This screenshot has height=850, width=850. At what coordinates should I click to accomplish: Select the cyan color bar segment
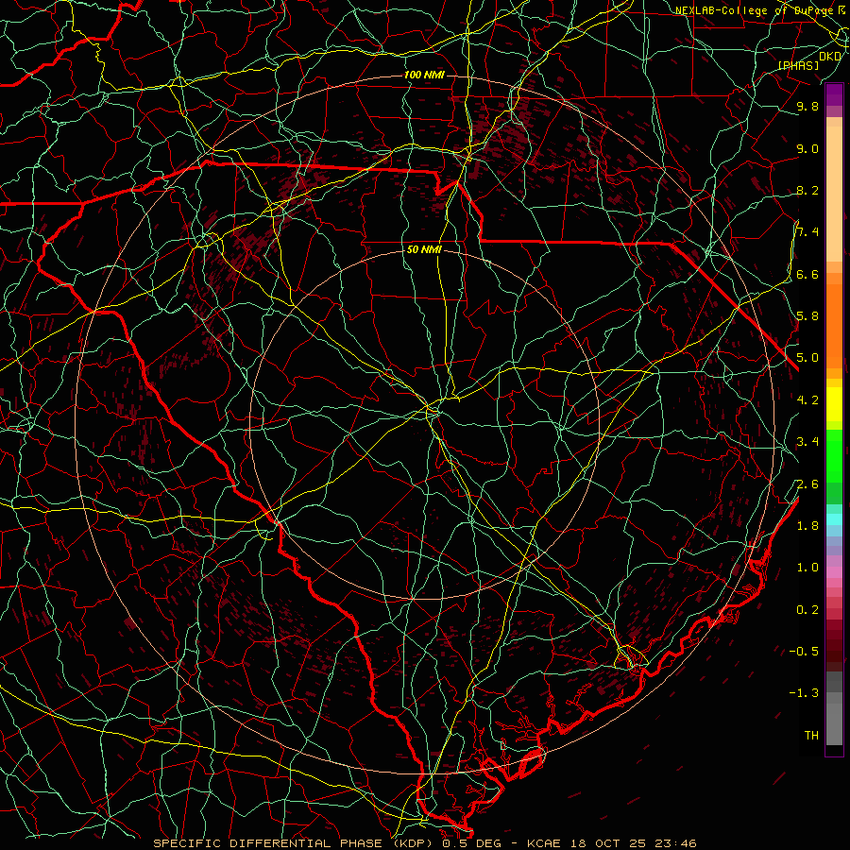coord(834,519)
